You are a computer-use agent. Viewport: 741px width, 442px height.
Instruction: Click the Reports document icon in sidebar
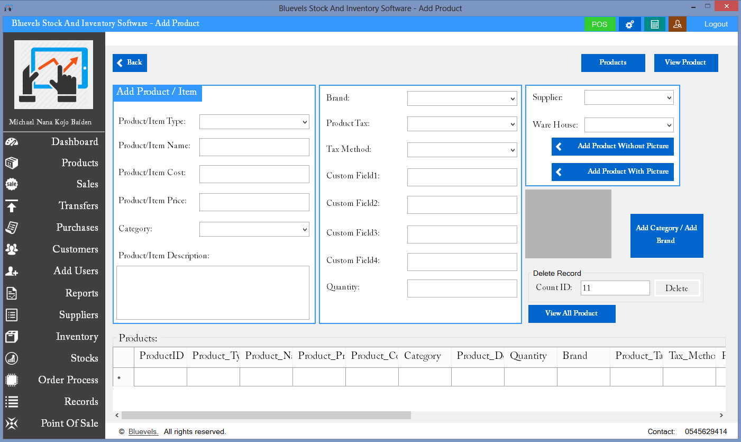[12, 293]
